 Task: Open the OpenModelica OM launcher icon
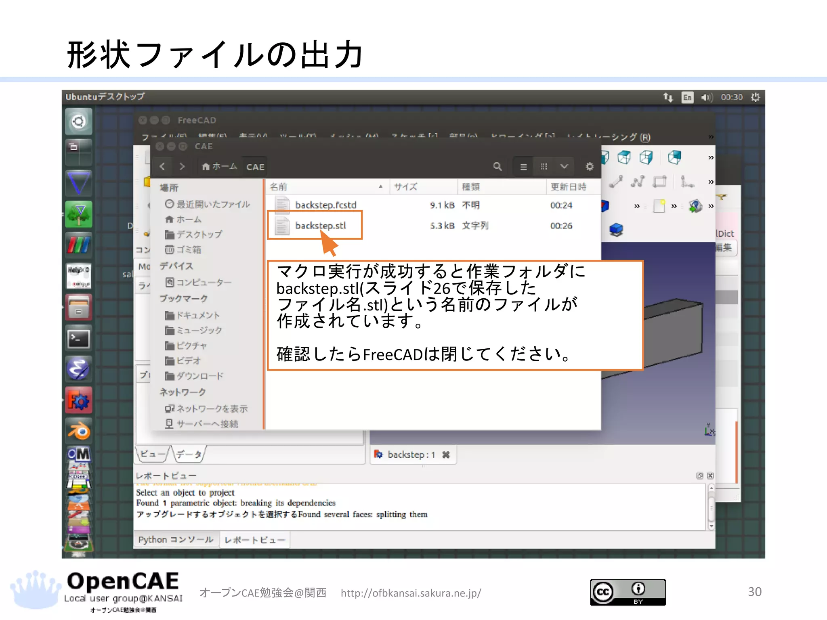point(79,454)
